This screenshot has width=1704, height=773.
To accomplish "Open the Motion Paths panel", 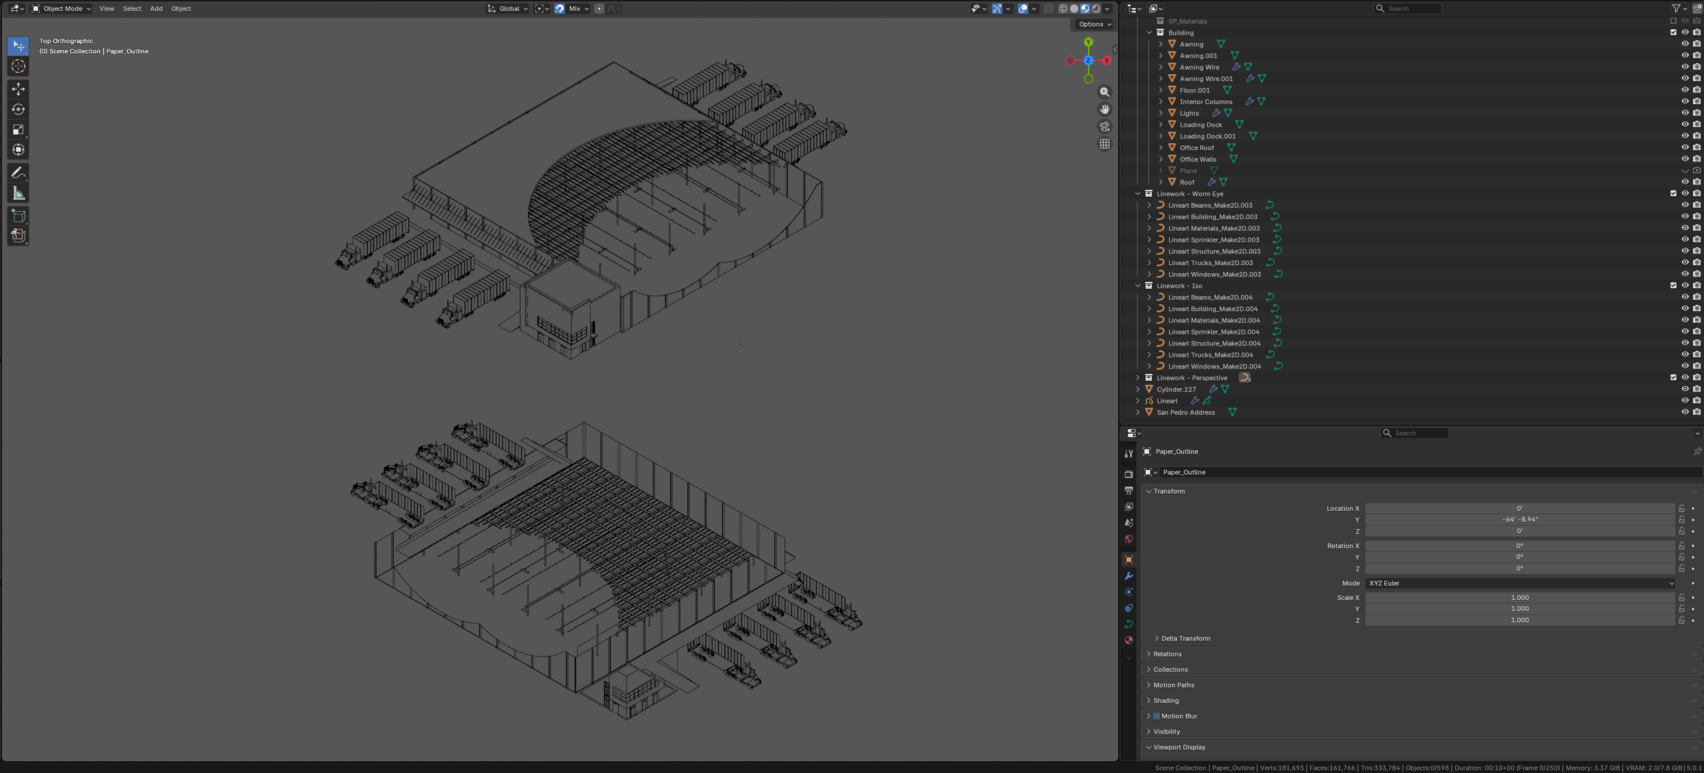I will pos(1173,684).
